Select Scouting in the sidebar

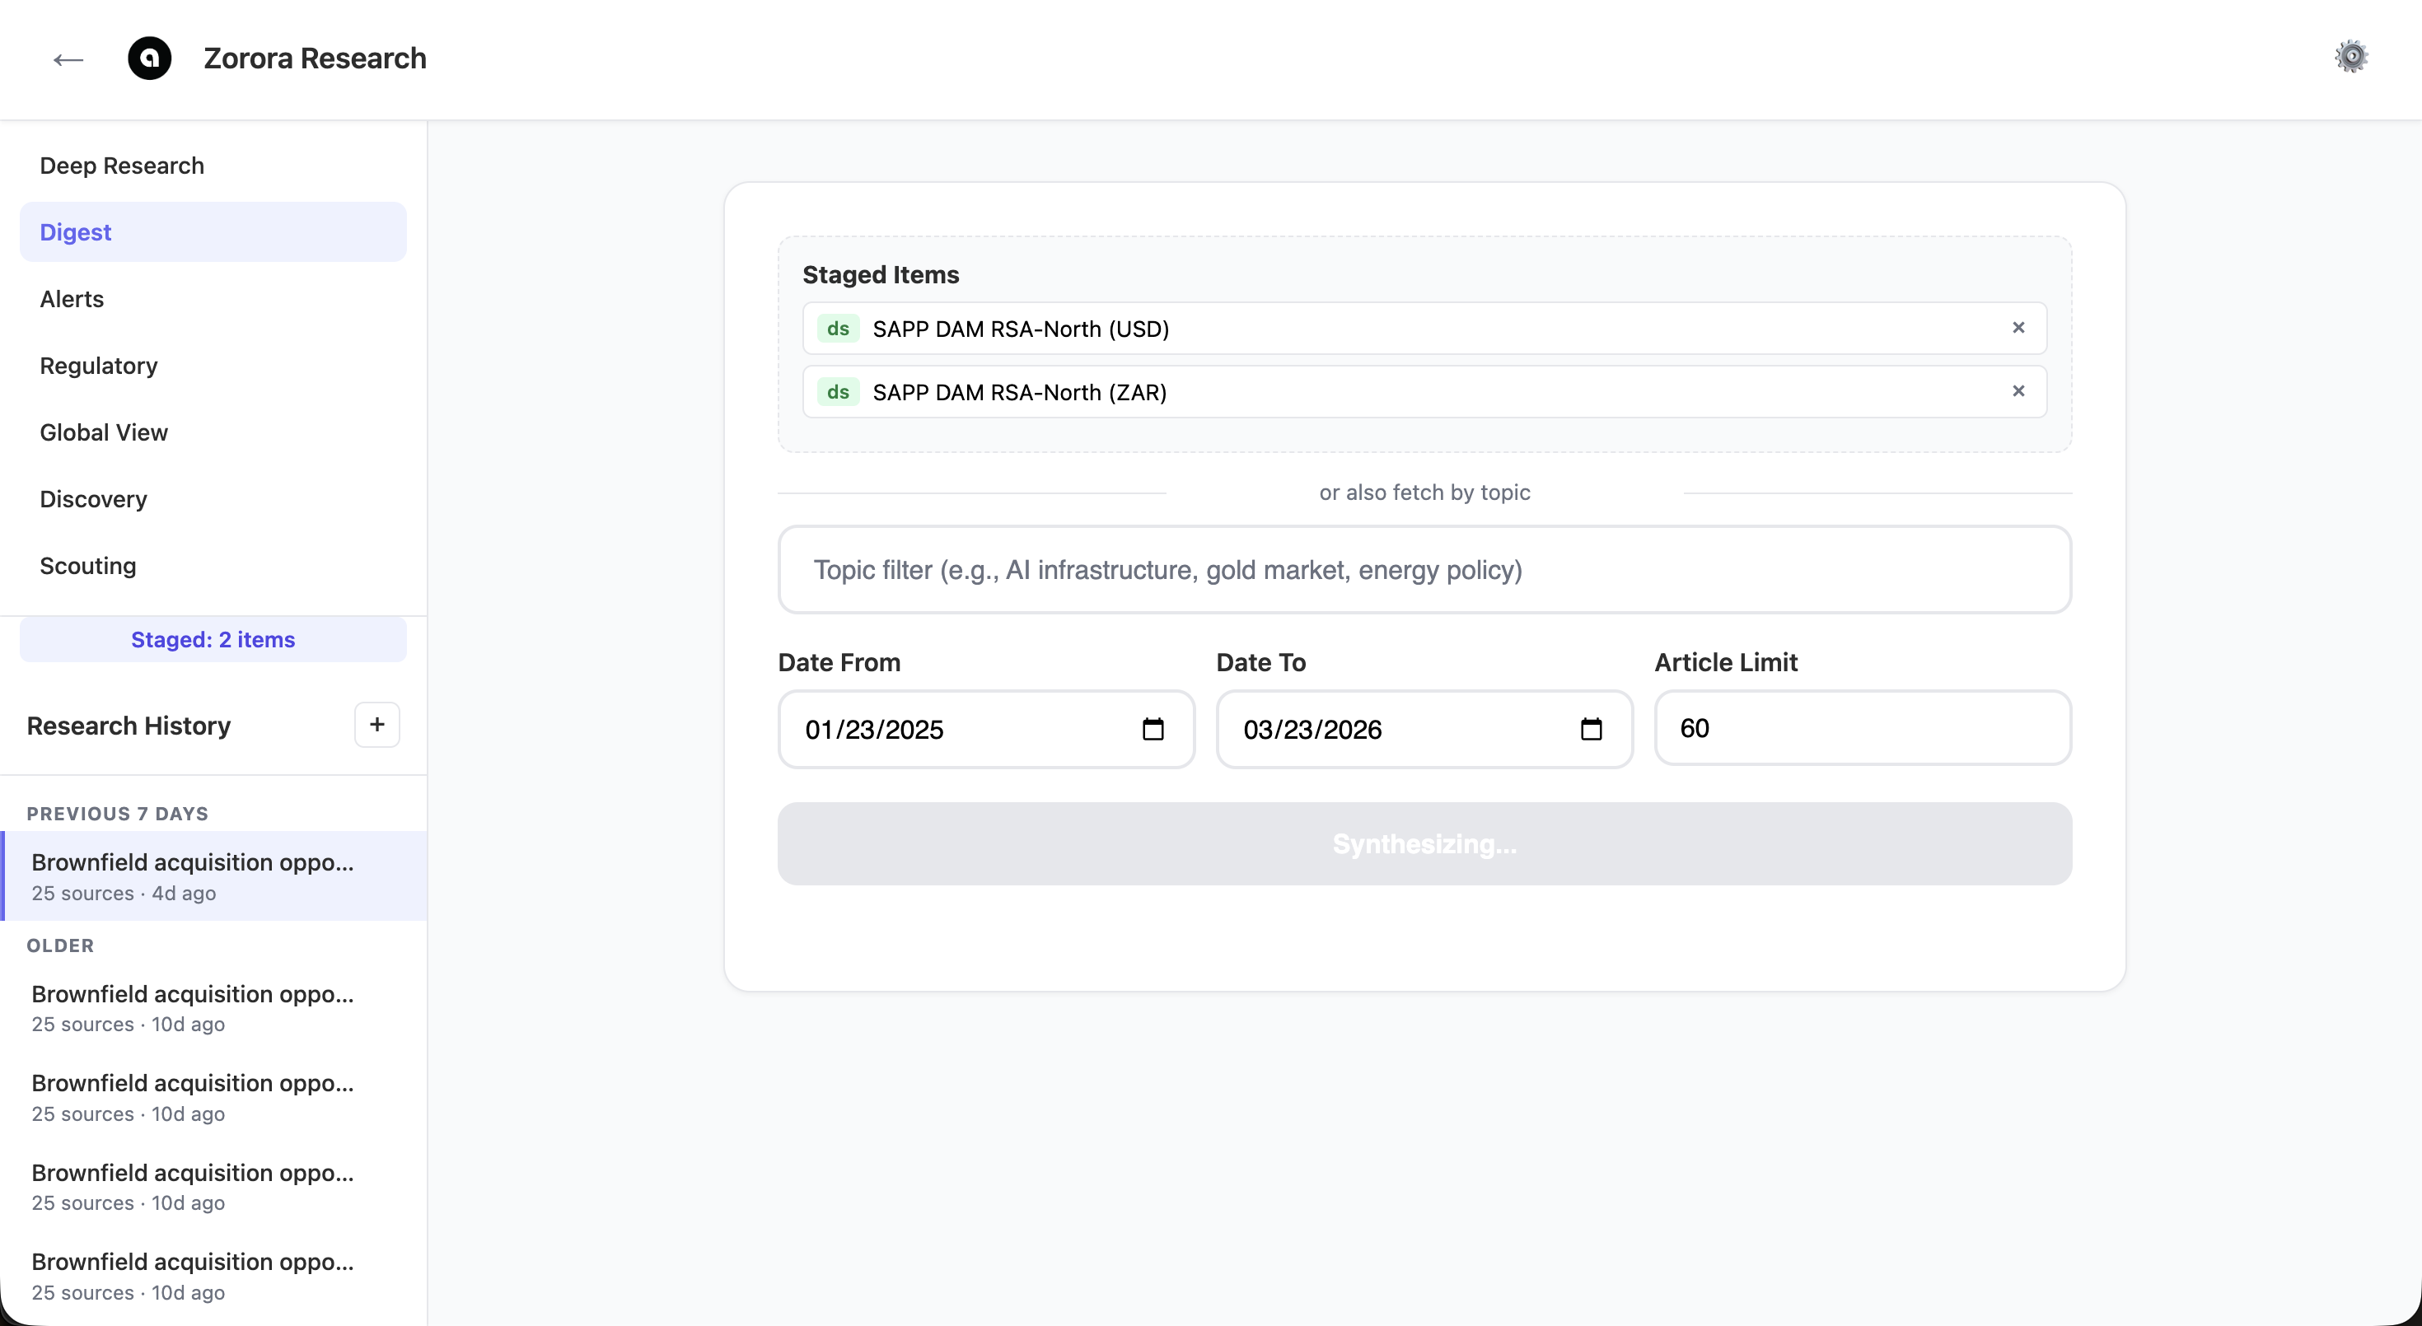click(87, 566)
